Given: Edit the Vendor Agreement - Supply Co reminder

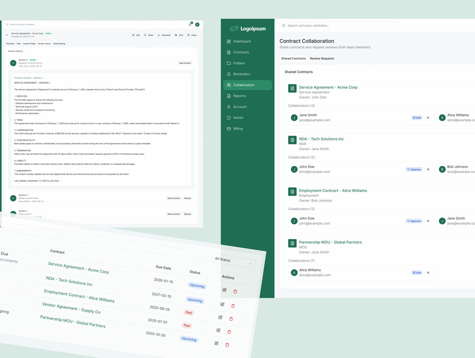Looking at the screenshot, I should [220, 317].
